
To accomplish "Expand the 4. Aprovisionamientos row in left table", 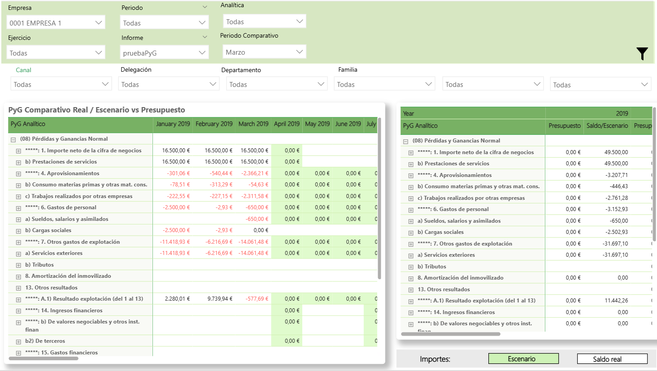I will pyautogui.click(x=18, y=174).
